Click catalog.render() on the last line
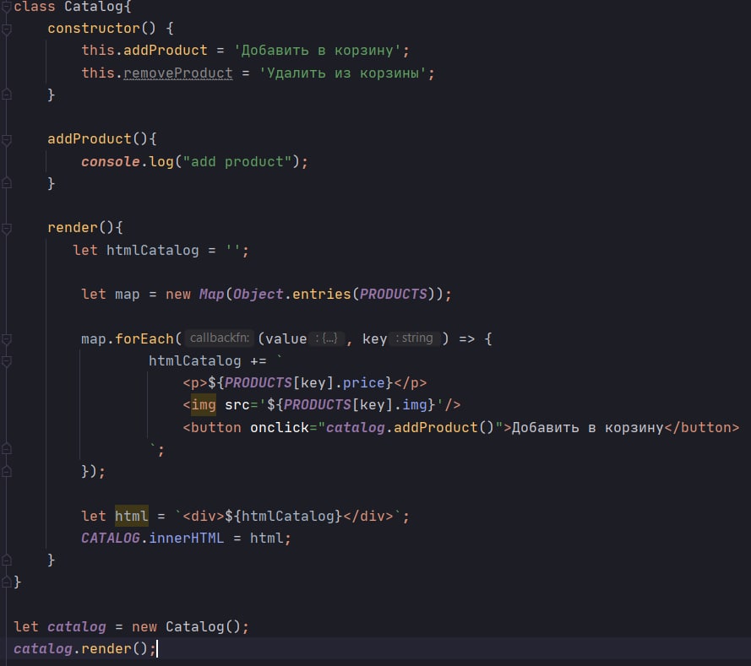The width and height of the screenshot is (751, 666). (81, 649)
